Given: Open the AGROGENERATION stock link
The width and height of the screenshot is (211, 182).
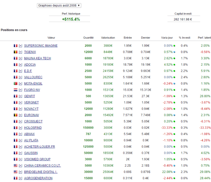Looking at the screenshot, I should click(38, 178).
